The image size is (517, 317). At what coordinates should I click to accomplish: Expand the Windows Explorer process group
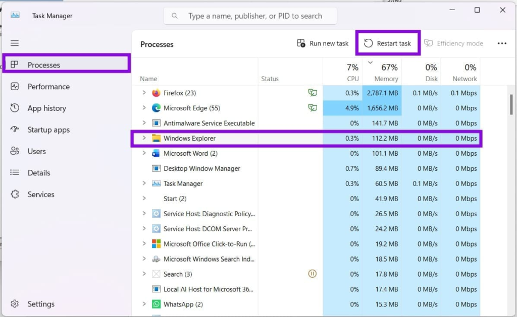point(144,138)
